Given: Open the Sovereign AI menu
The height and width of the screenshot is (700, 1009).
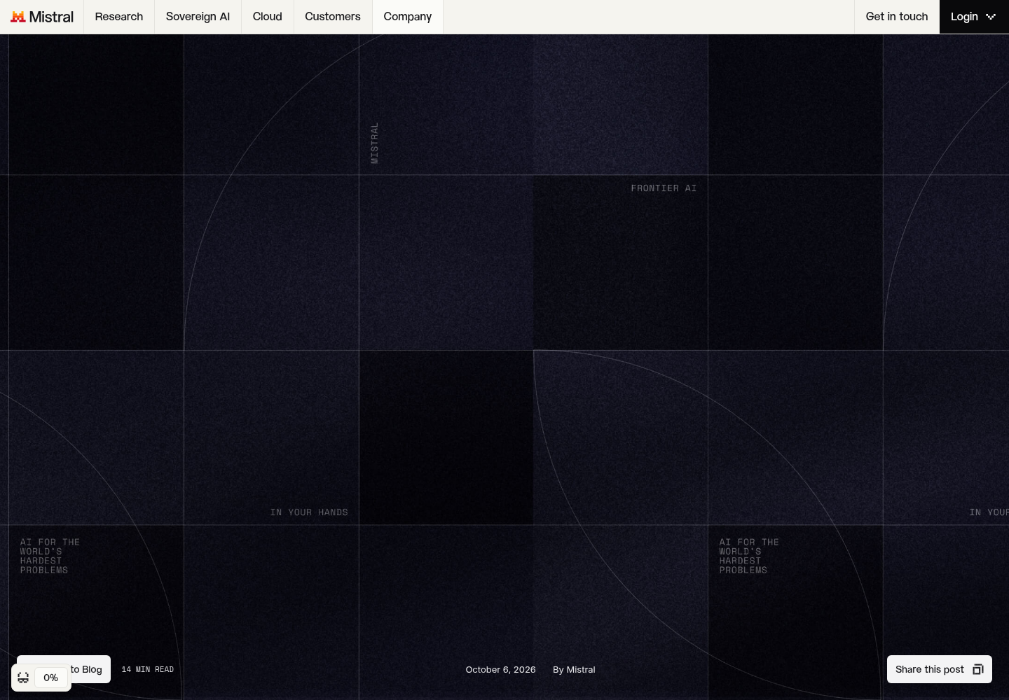Looking at the screenshot, I should [198, 17].
